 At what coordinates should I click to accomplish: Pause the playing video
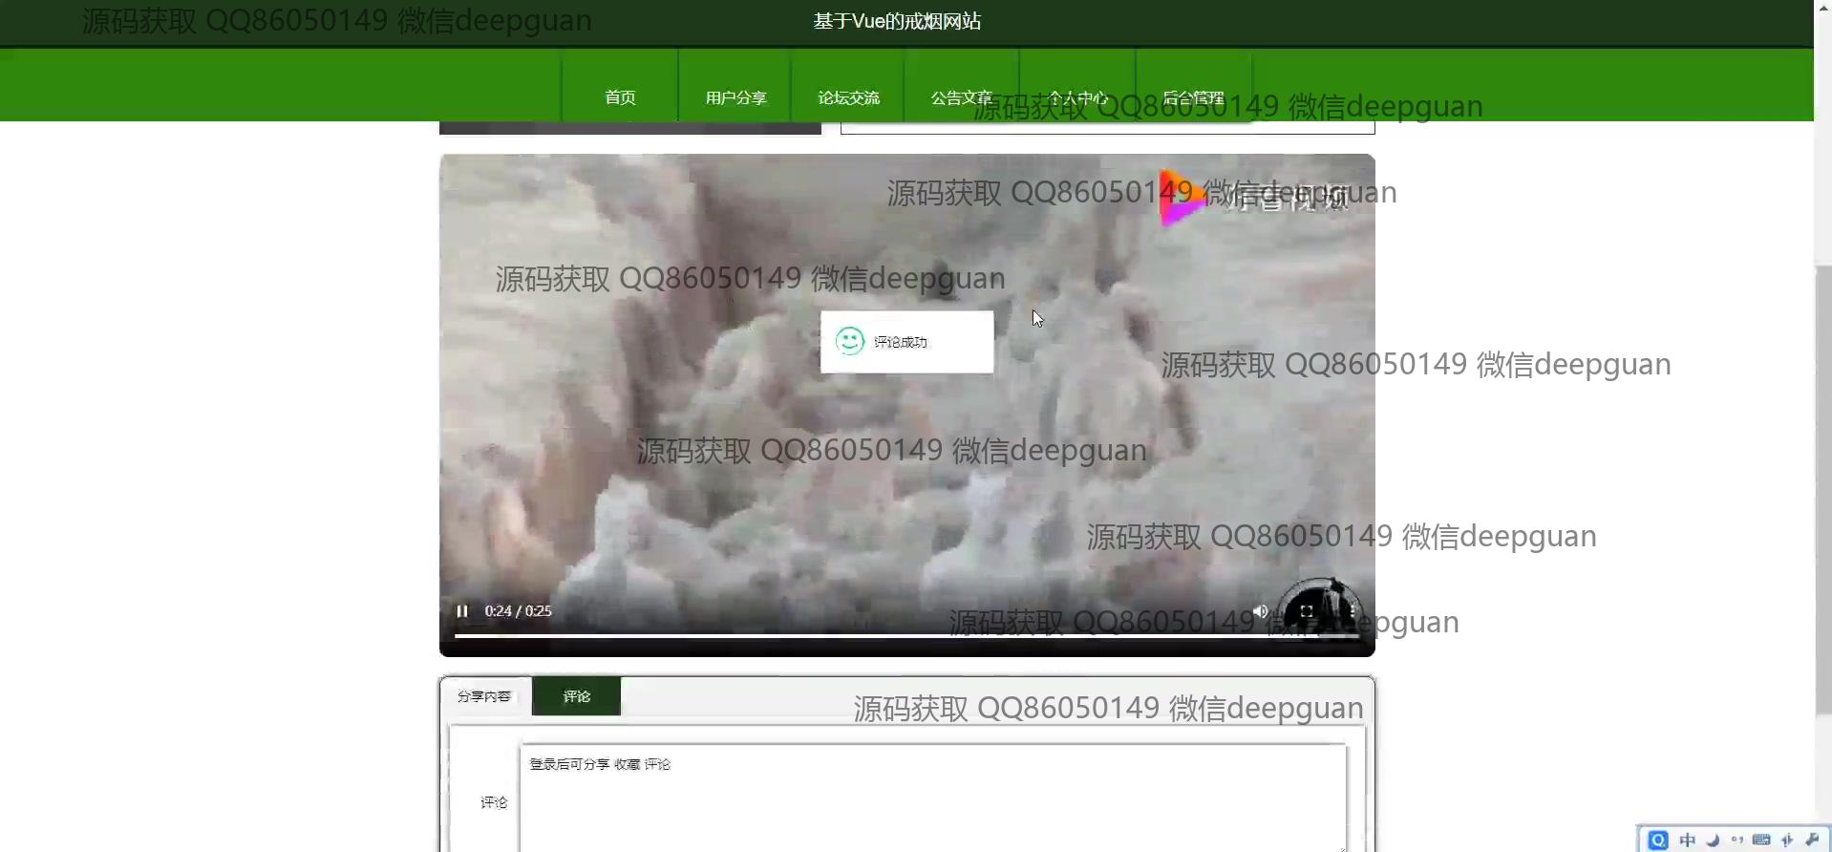(462, 611)
